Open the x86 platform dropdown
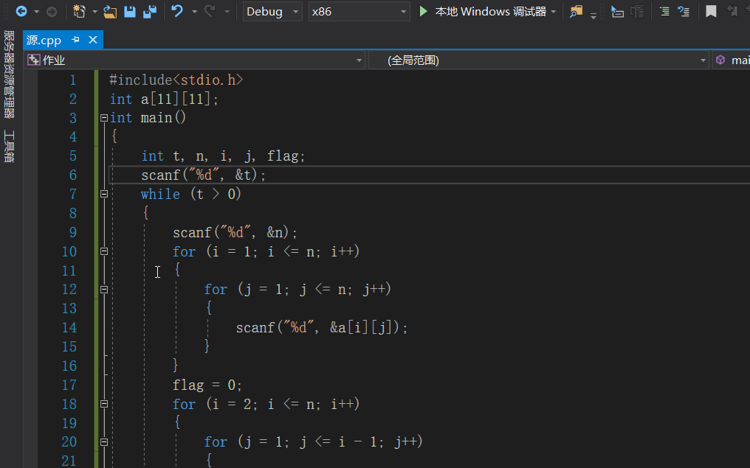 [359, 11]
